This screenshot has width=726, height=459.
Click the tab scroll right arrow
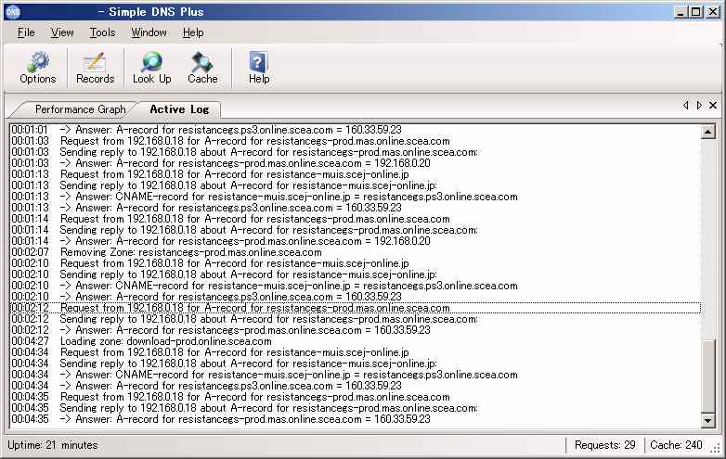[699, 106]
